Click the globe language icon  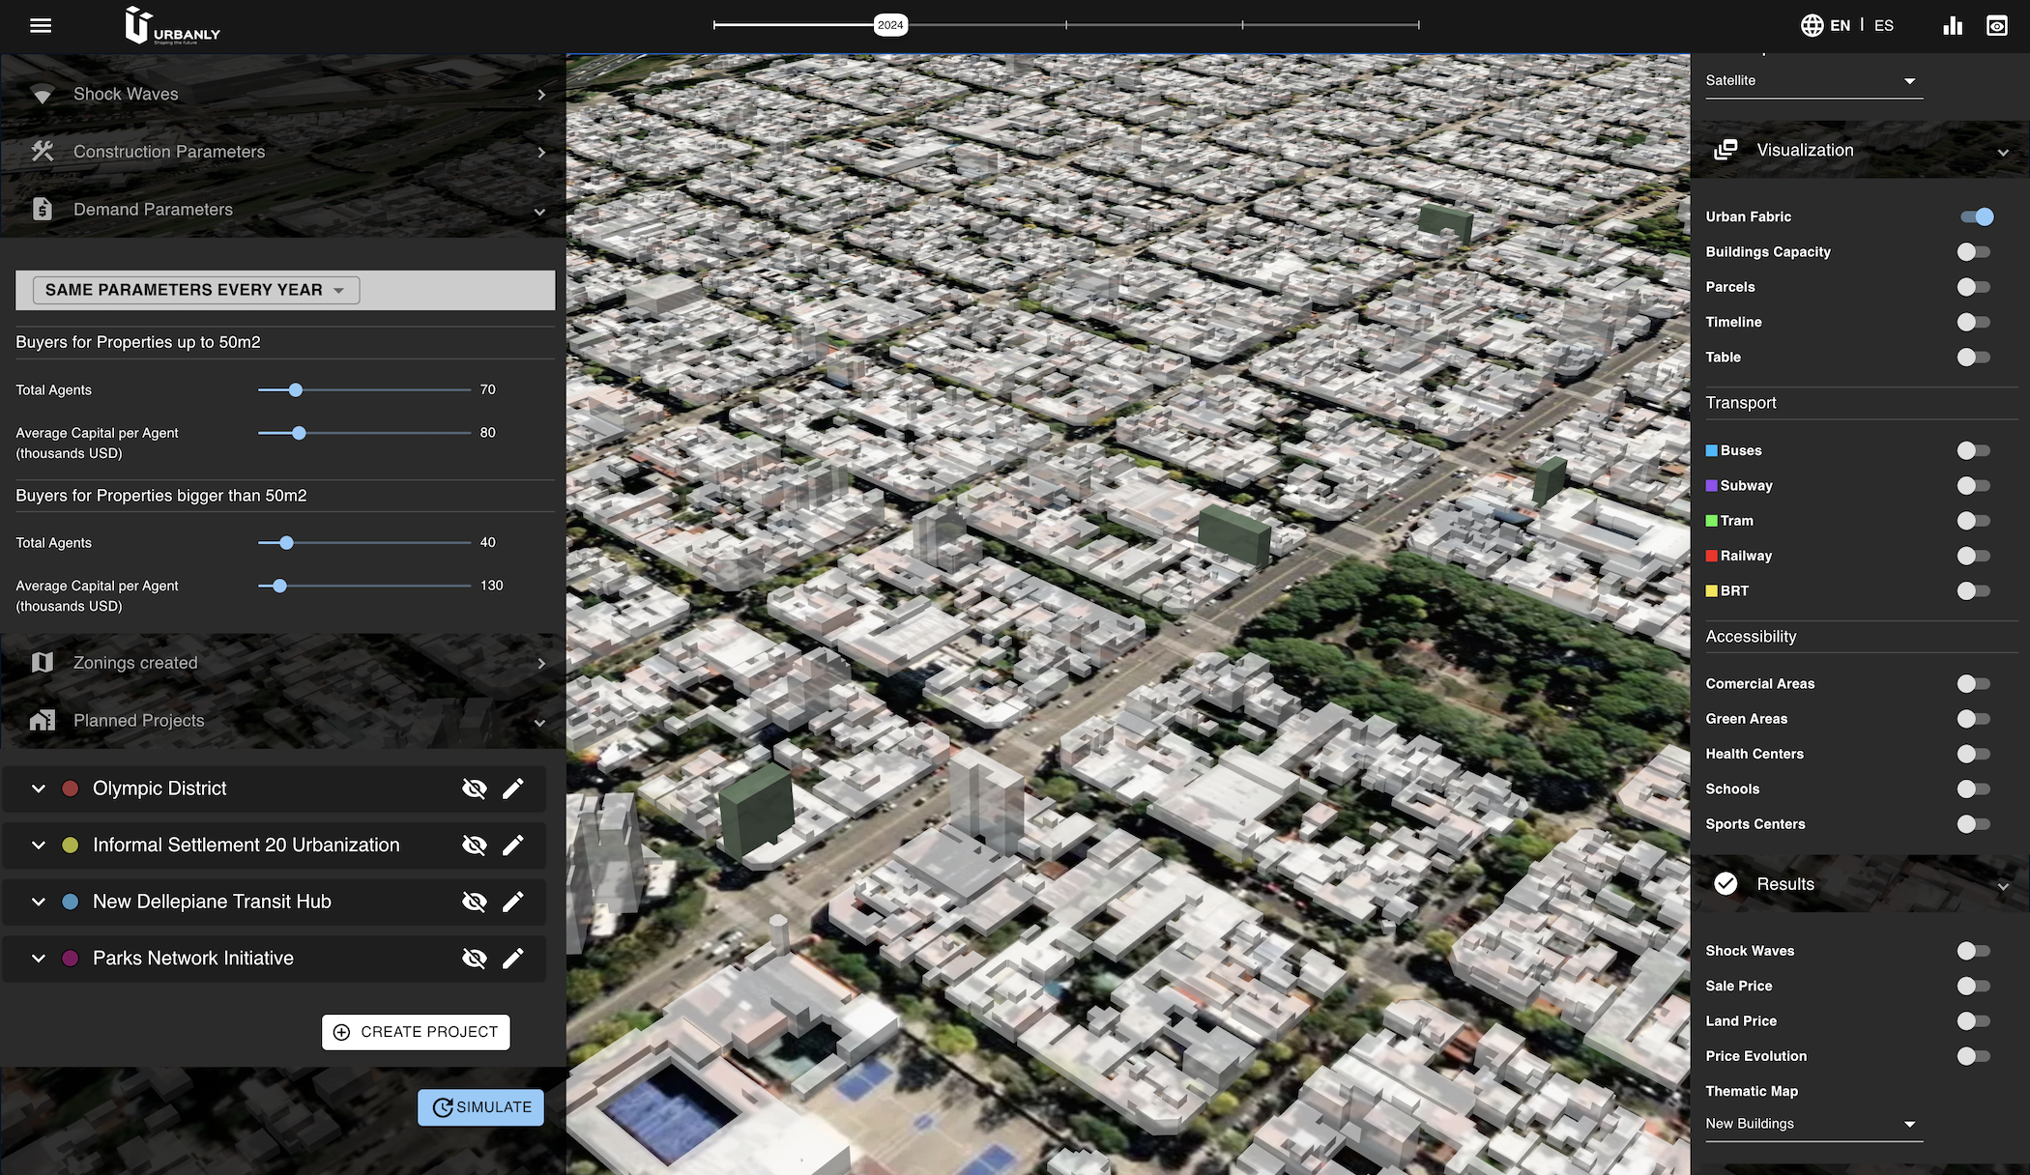1812,25
